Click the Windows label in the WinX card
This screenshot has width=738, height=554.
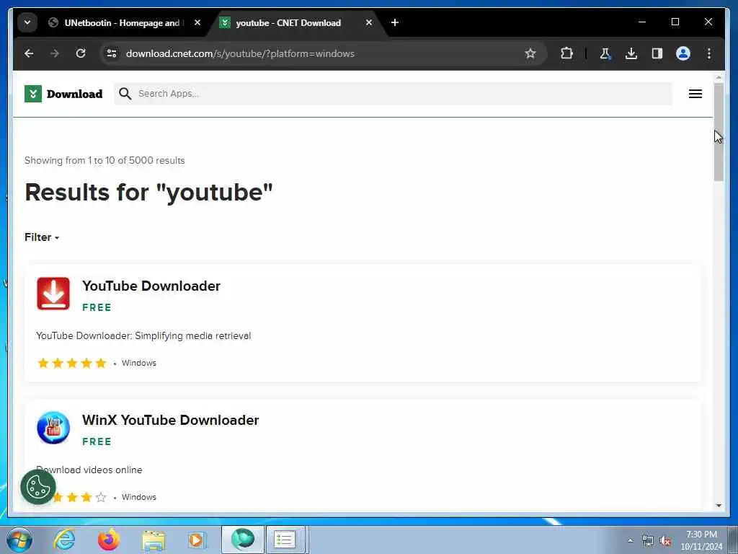point(139,498)
